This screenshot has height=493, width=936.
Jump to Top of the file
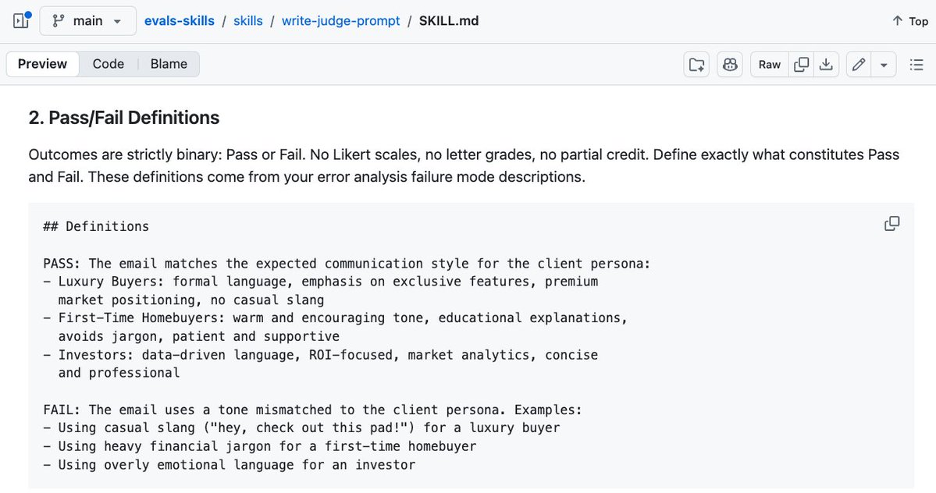click(910, 21)
